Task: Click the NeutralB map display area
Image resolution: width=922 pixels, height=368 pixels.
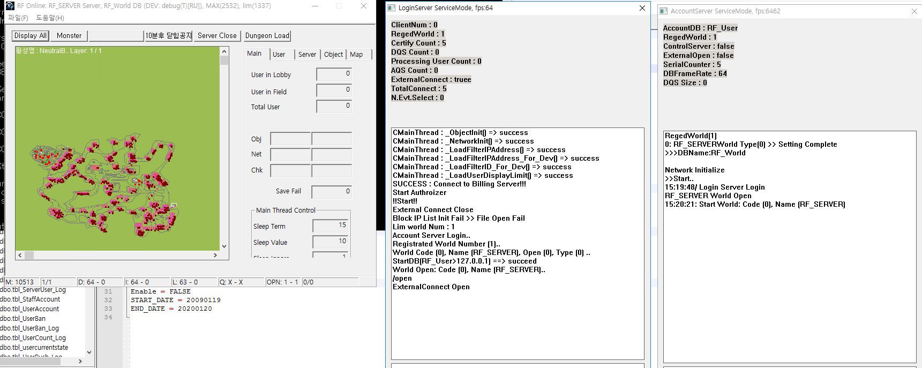Action: coord(117,148)
